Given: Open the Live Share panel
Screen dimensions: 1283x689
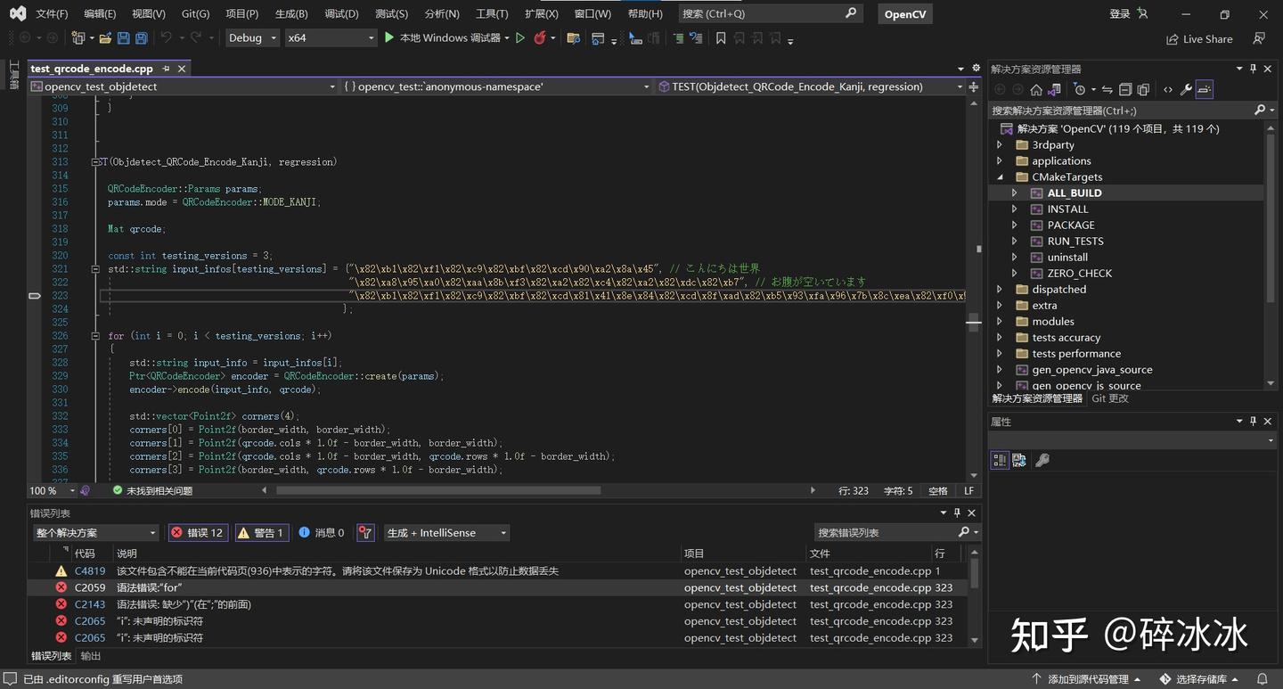Looking at the screenshot, I should [x=1199, y=39].
